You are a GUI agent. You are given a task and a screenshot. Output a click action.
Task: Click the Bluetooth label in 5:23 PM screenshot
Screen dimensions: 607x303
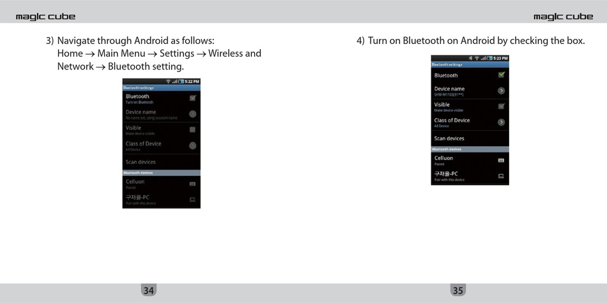point(446,75)
